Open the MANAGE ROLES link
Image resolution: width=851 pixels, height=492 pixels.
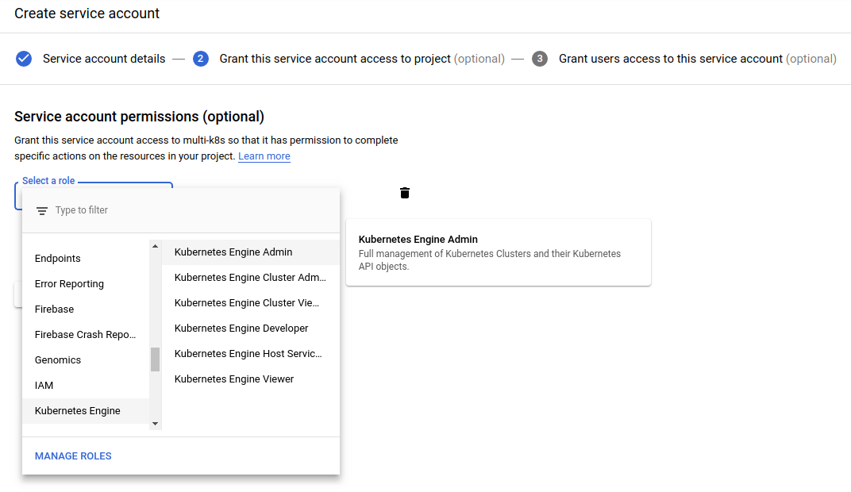[73, 456]
